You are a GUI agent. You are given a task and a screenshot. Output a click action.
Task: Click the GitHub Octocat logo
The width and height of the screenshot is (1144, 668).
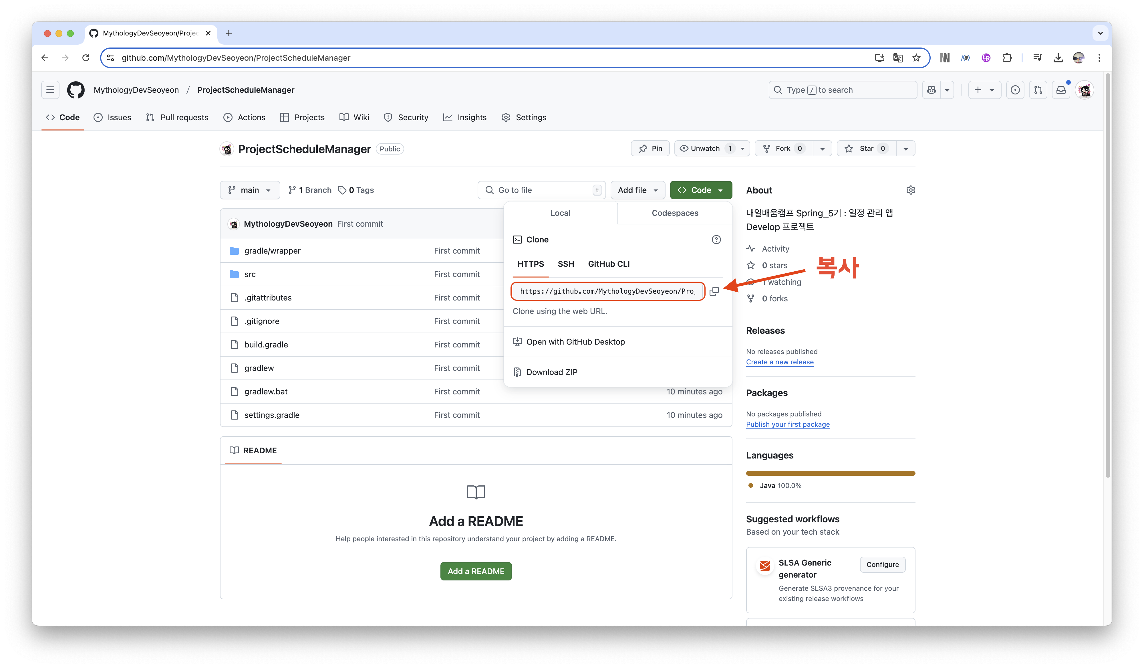[x=76, y=90]
